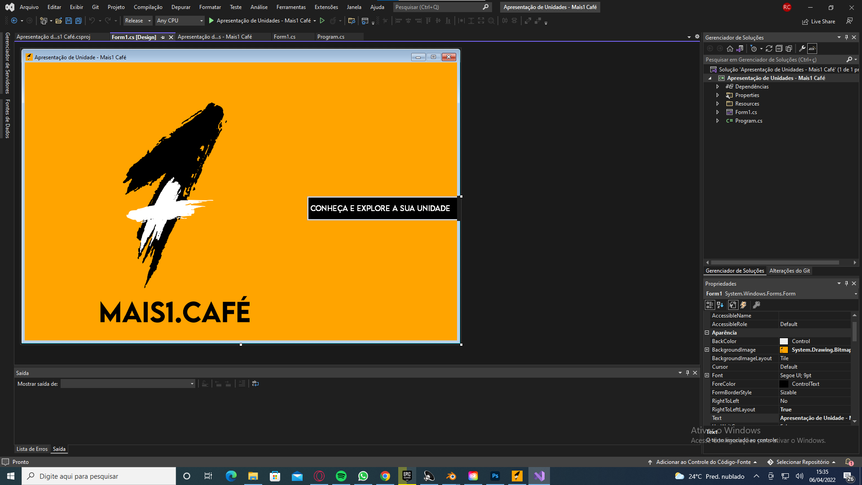
Task: Click Show All Files icon in Solution Explorer
Action: (789, 48)
